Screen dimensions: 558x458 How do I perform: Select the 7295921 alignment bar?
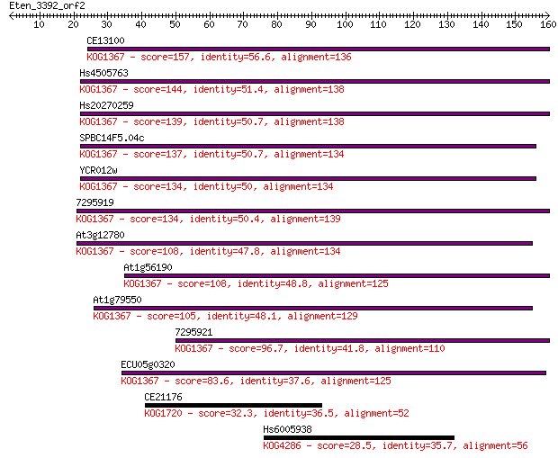coord(363,340)
